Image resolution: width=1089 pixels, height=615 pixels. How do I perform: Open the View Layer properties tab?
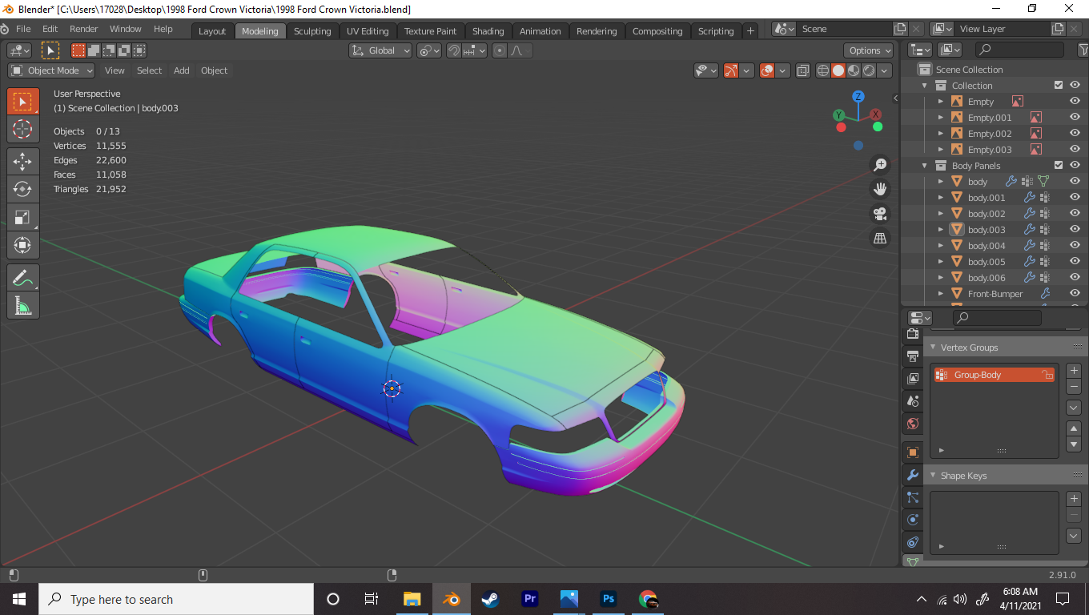coord(913,379)
